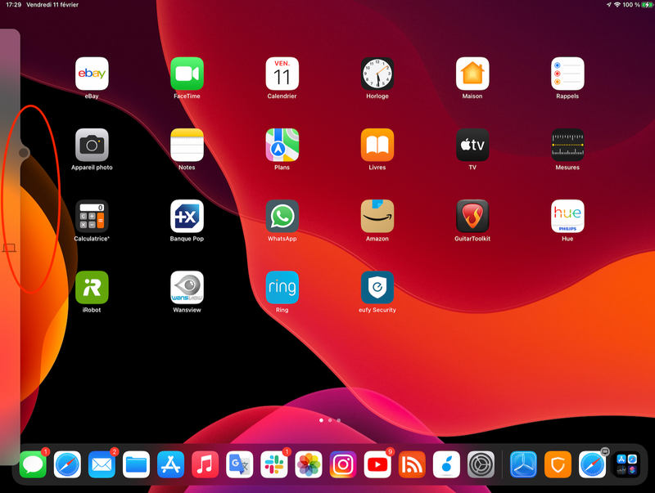Launch the Apple TV app
The height and width of the screenshot is (493, 655).
click(472, 145)
